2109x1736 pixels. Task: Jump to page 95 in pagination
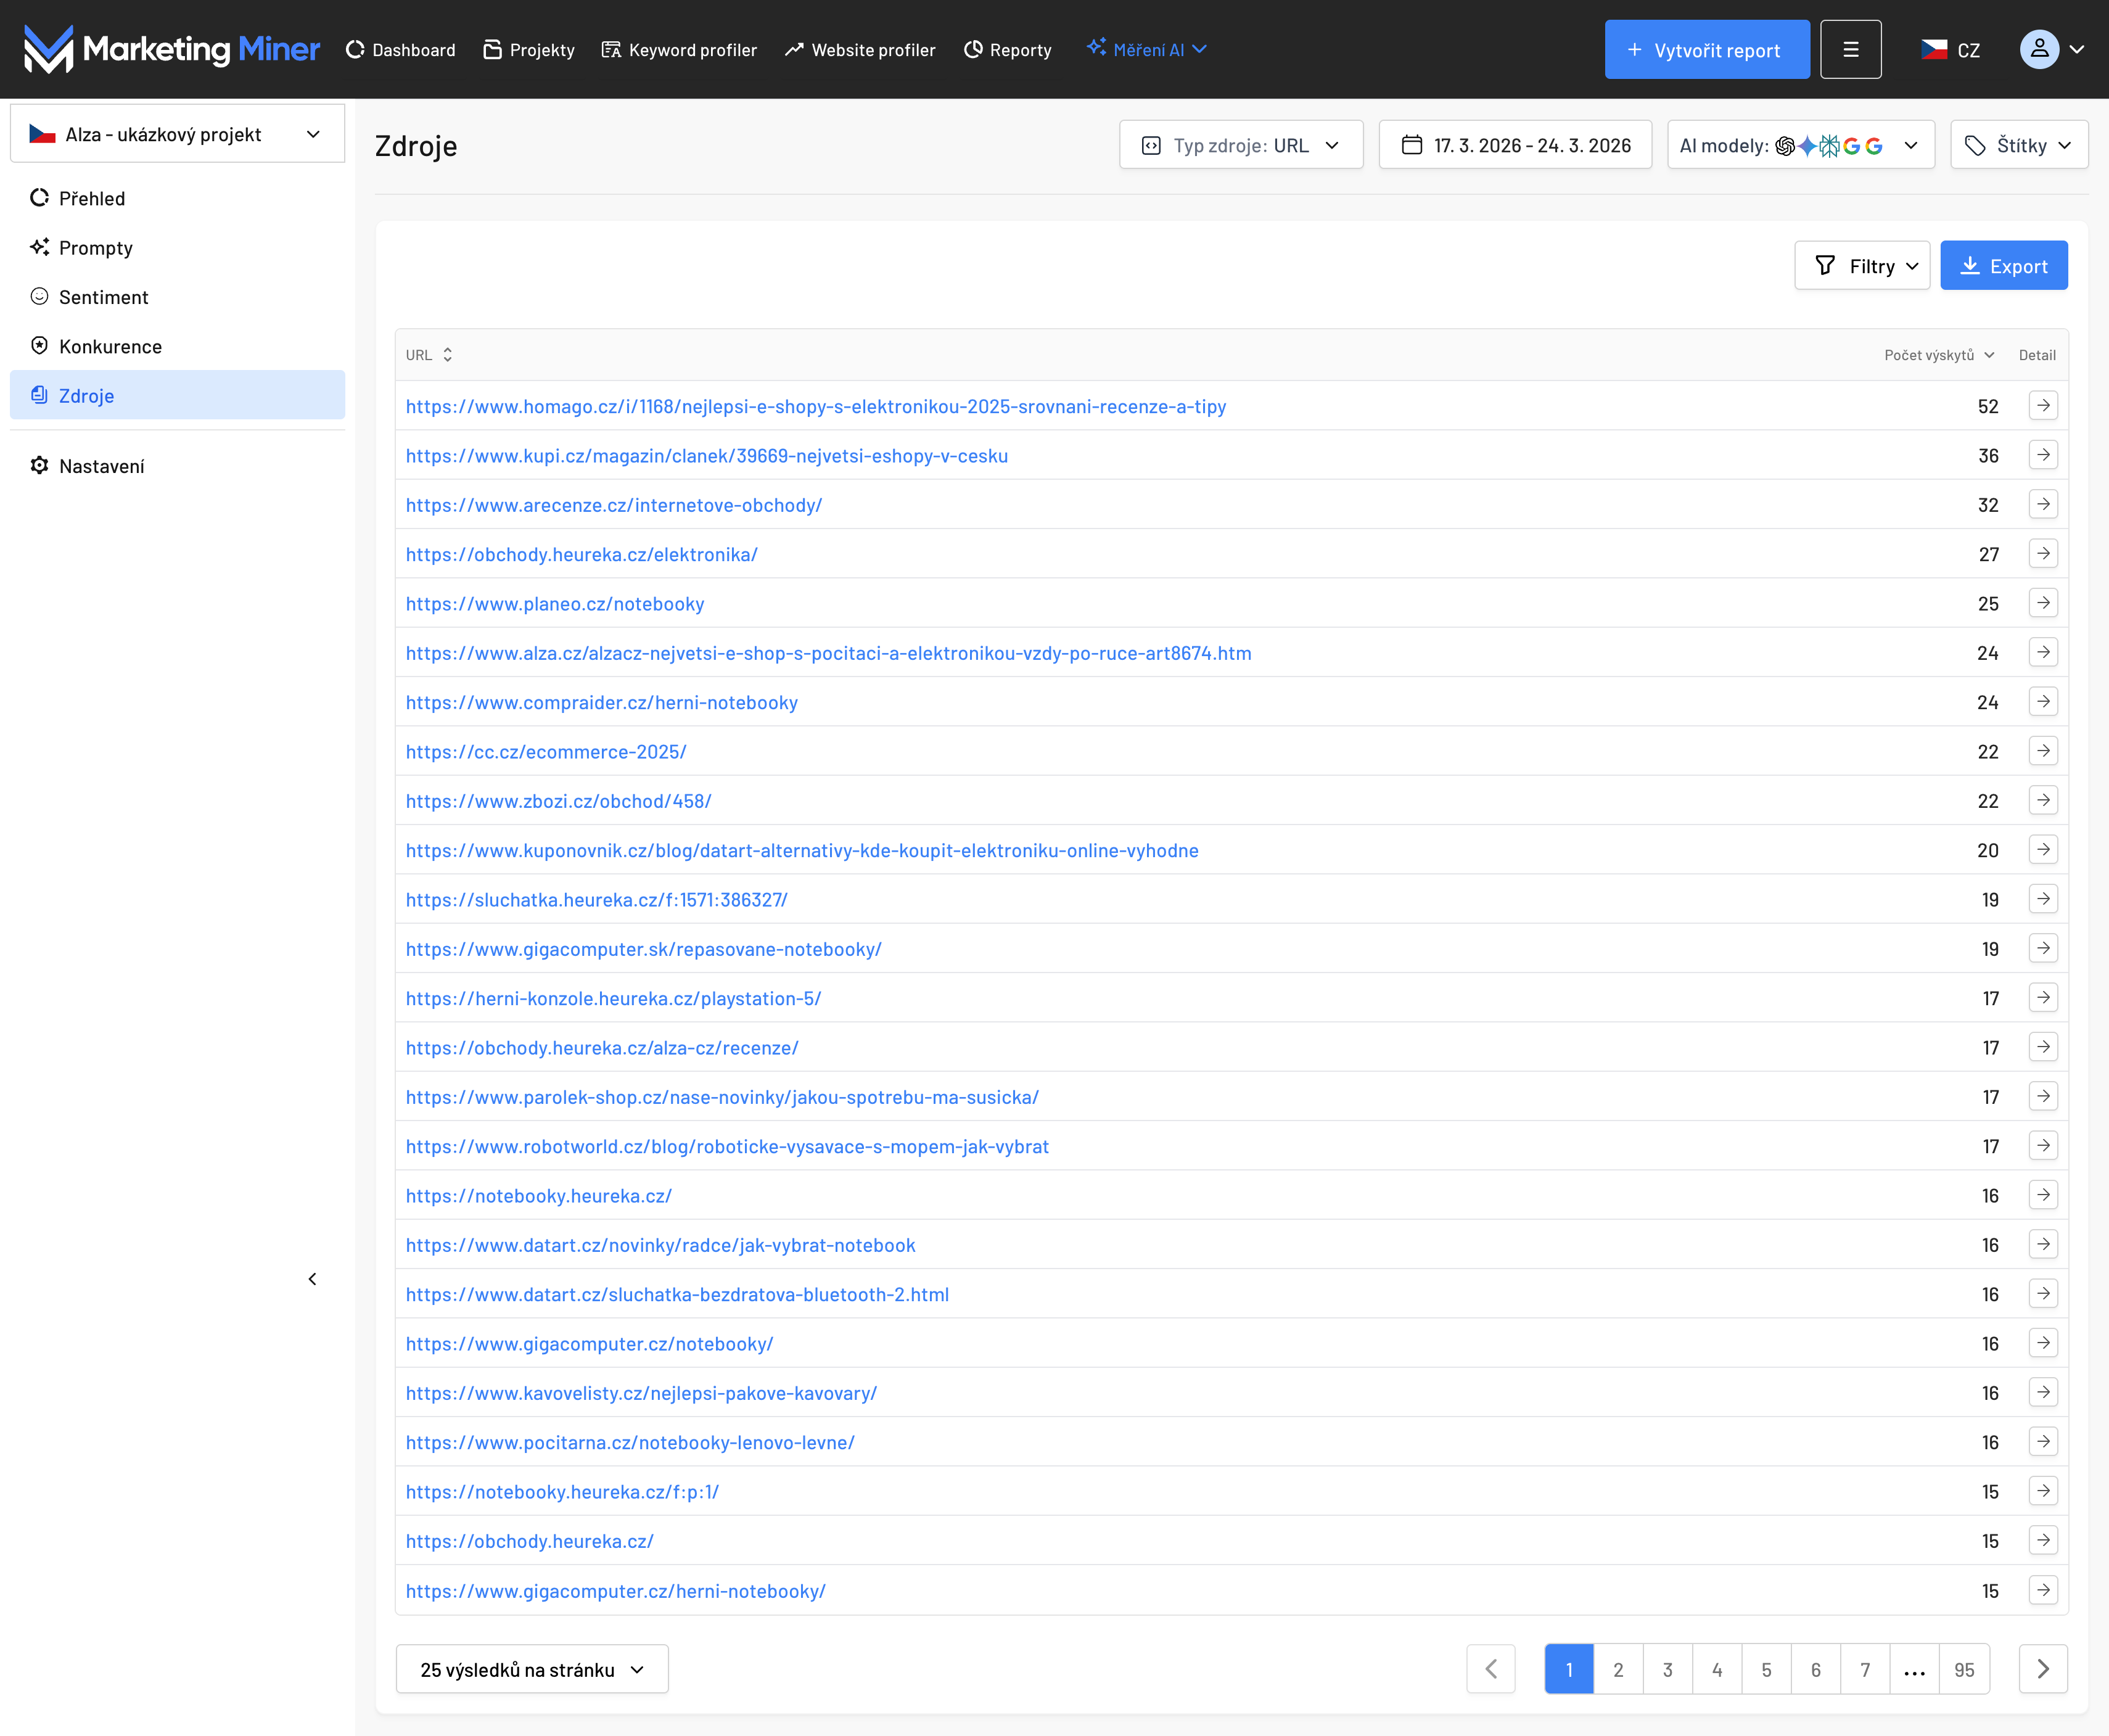tap(1963, 1669)
